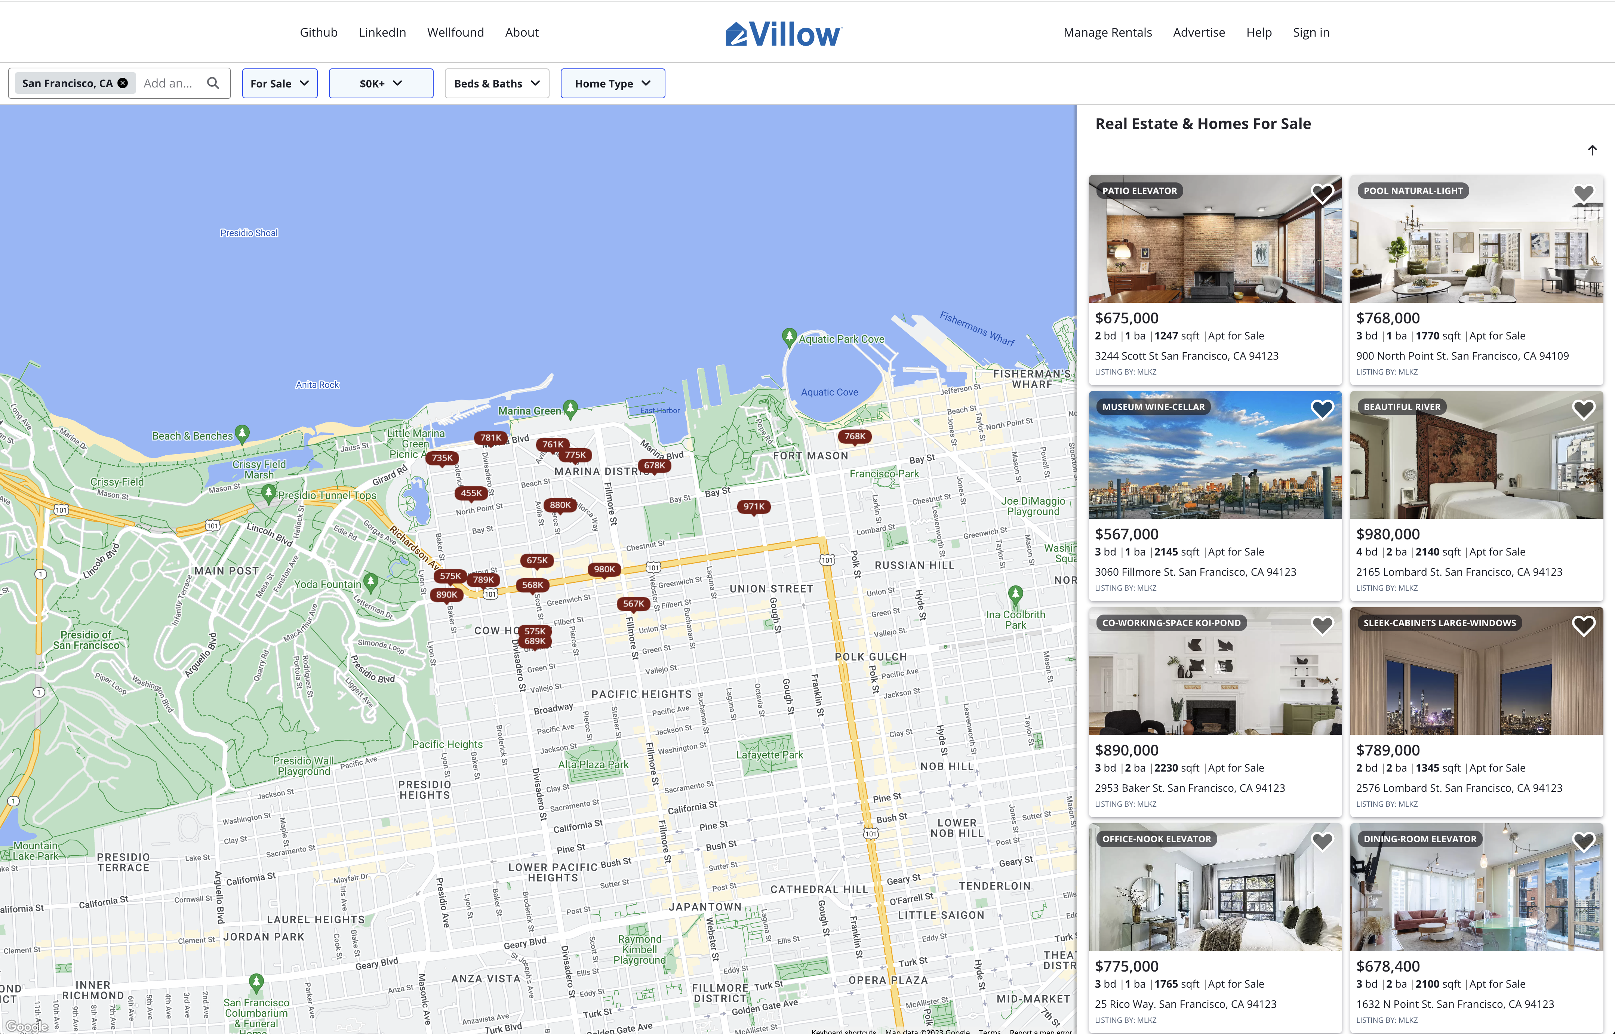Click the Advertise menu item
The image size is (1615, 1034).
1198,32
